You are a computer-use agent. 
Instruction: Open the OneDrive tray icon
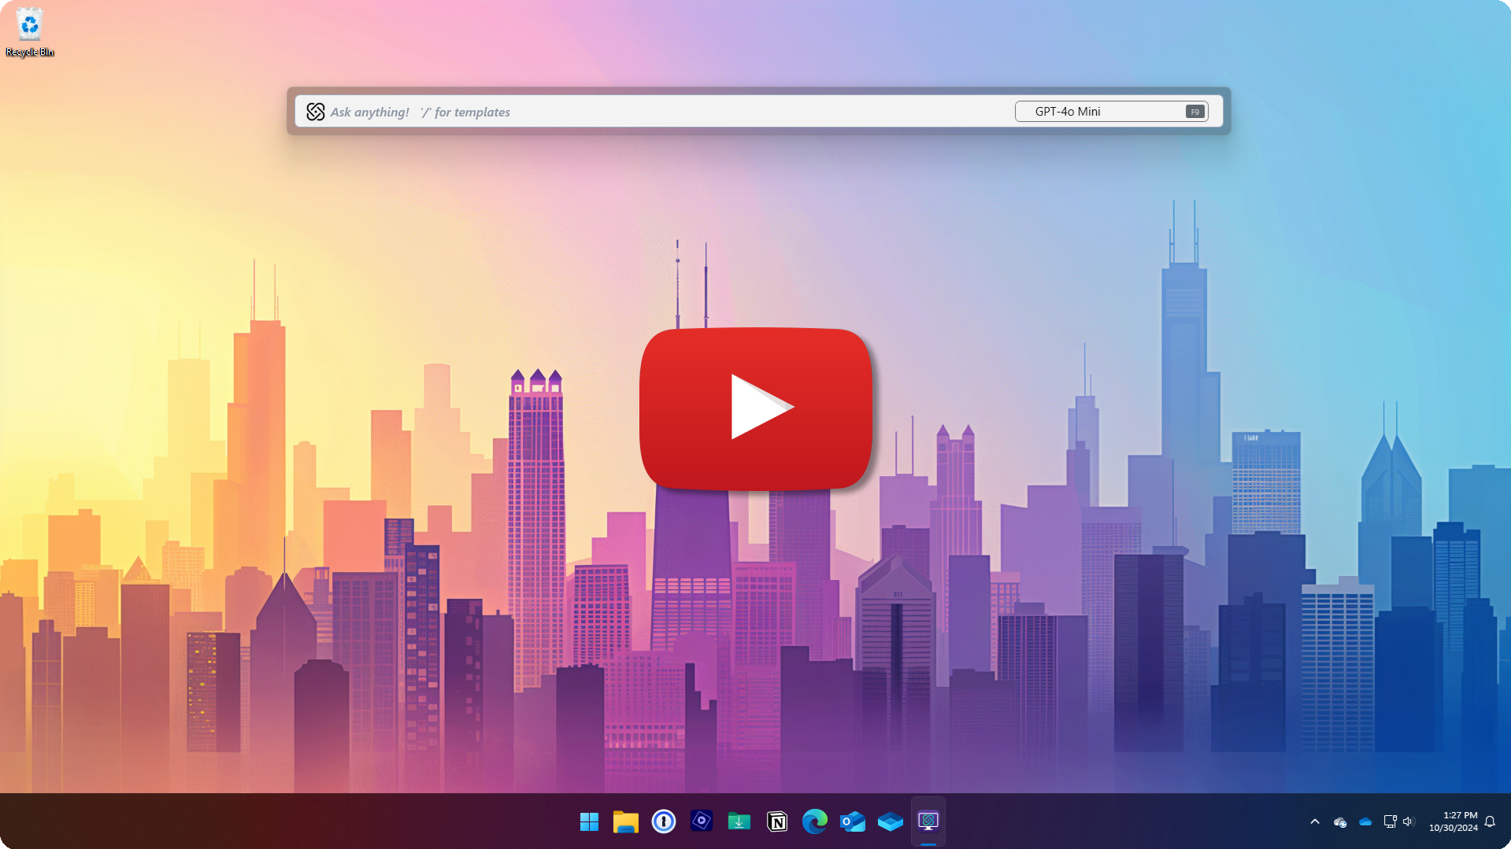[1365, 821]
